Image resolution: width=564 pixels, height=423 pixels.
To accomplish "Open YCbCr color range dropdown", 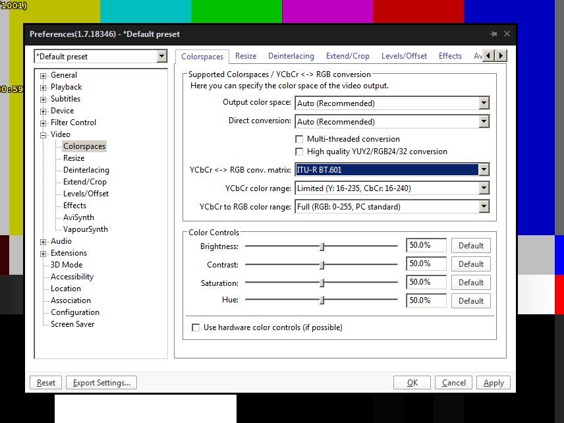I will pos(484,188).
